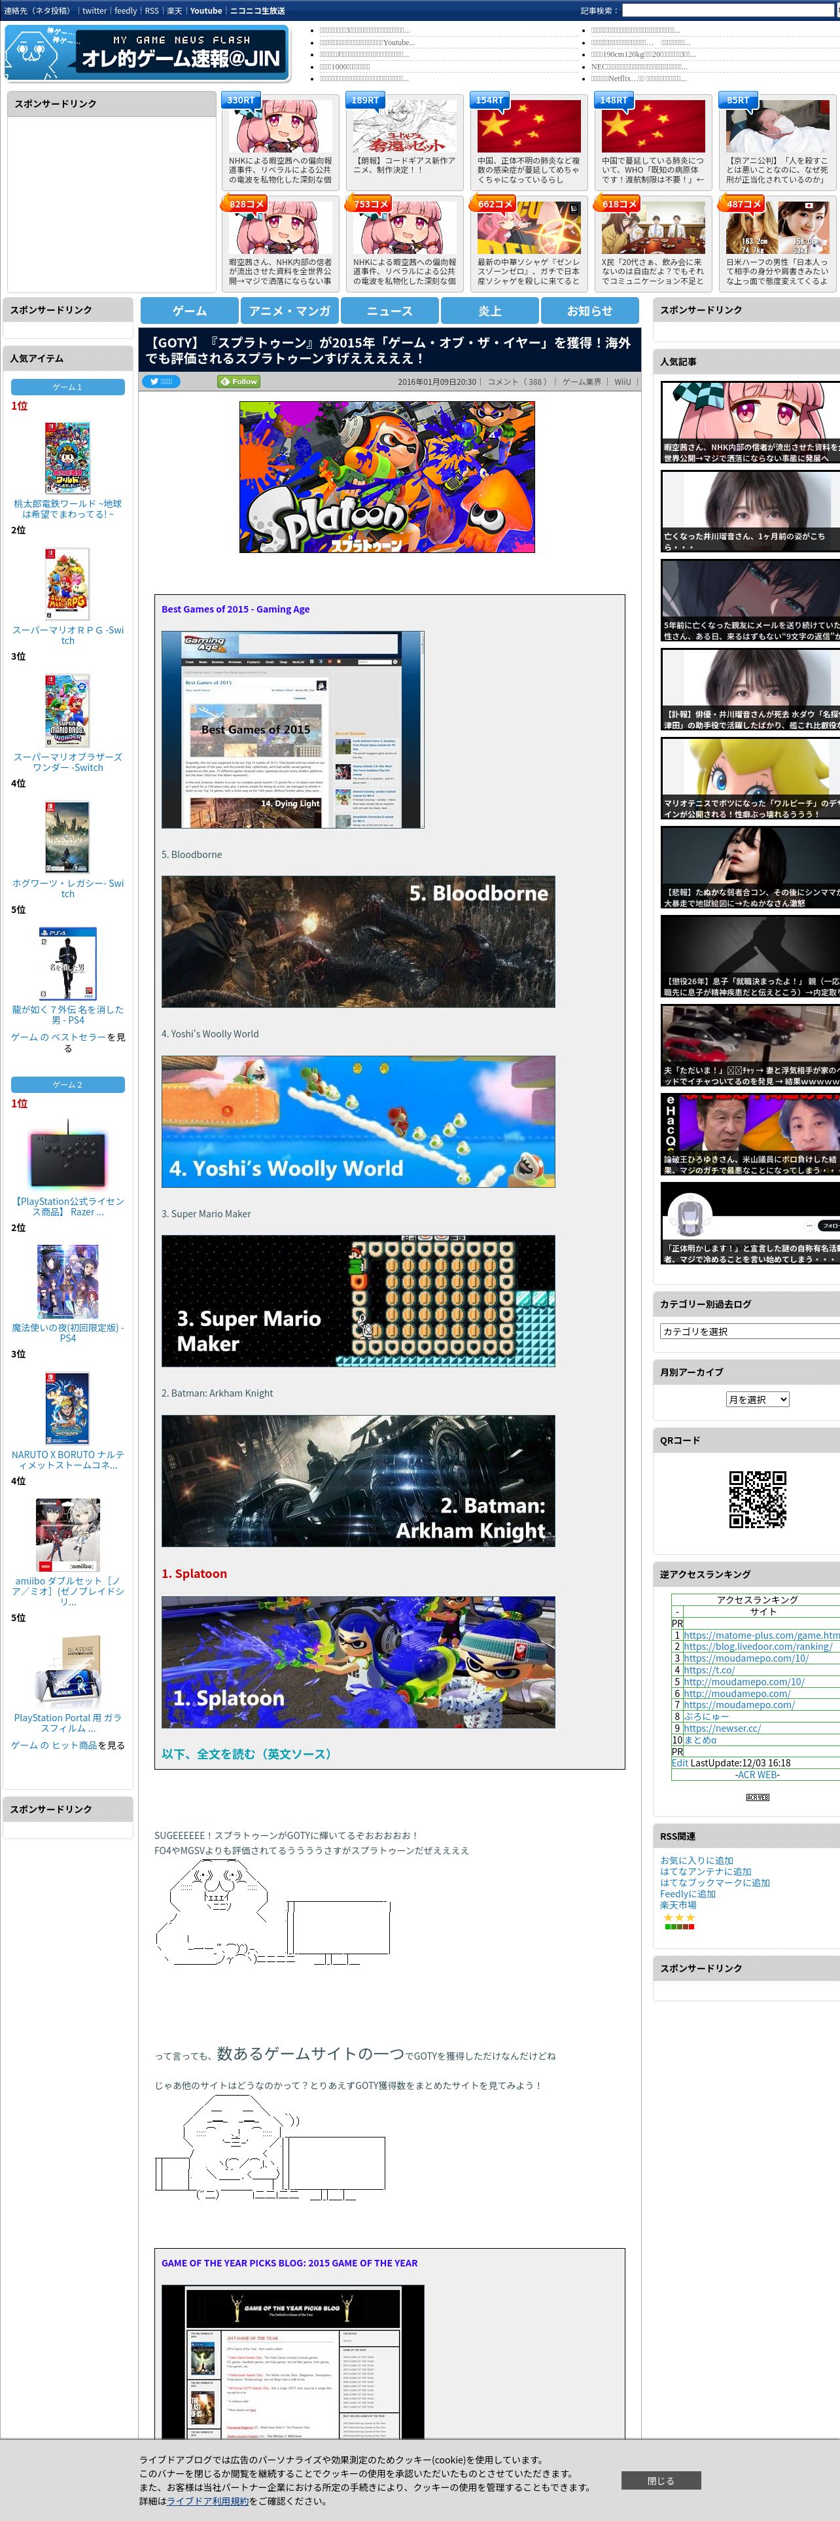
Task: Click the 5. Bloodborne image
Action: coord(358,942)
